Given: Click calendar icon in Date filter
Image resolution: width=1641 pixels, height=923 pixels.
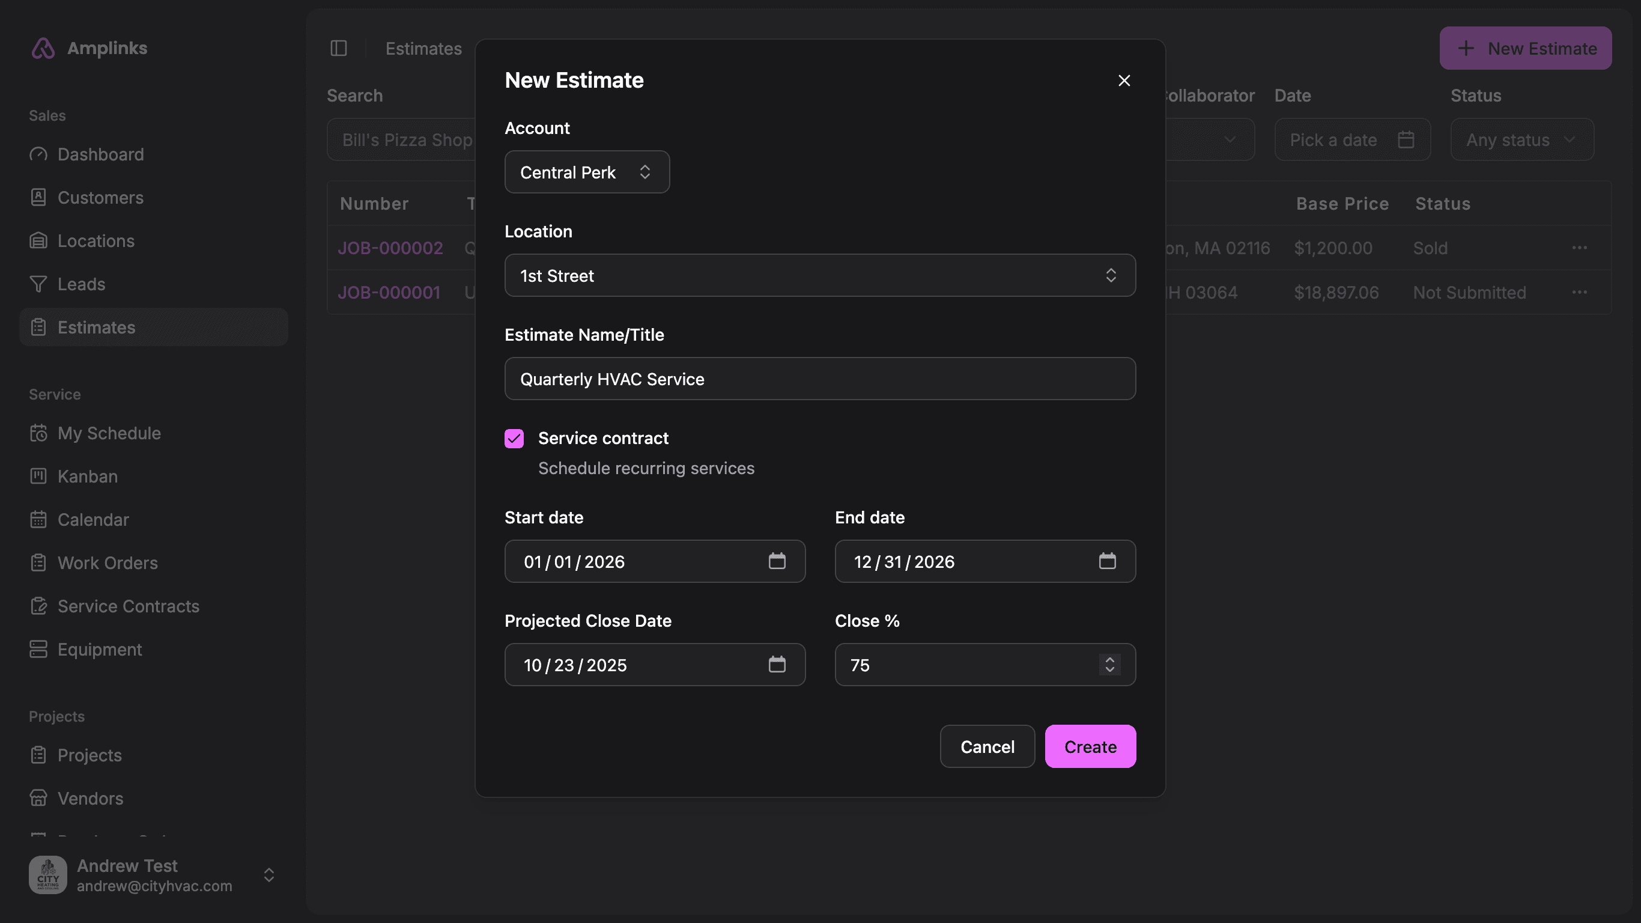Looking at the screenshot, I should tap(1406, 139).
